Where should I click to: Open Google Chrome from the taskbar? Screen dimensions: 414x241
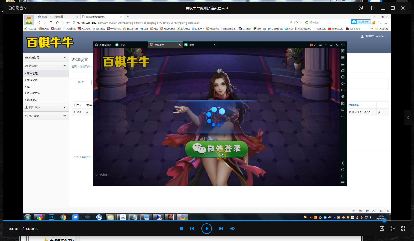tap(63, 217)
